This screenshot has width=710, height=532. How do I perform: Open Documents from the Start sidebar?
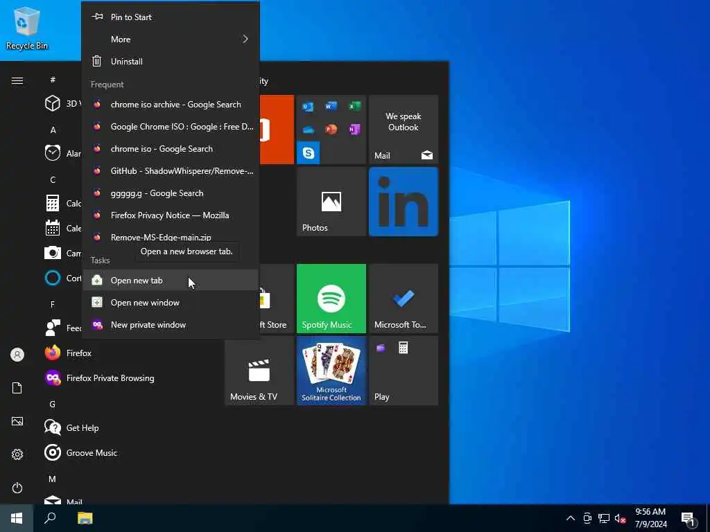tap(17, 388)
